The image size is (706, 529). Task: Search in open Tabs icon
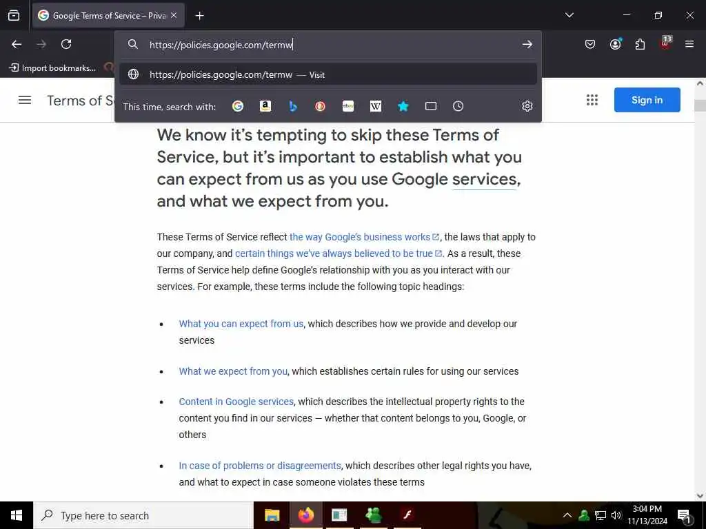point(431,106)
